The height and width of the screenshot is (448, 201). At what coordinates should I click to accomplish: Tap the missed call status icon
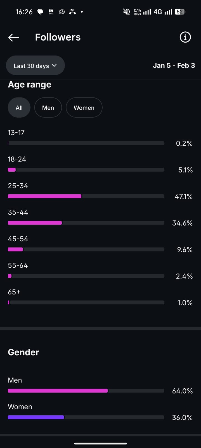click(72, 12)
